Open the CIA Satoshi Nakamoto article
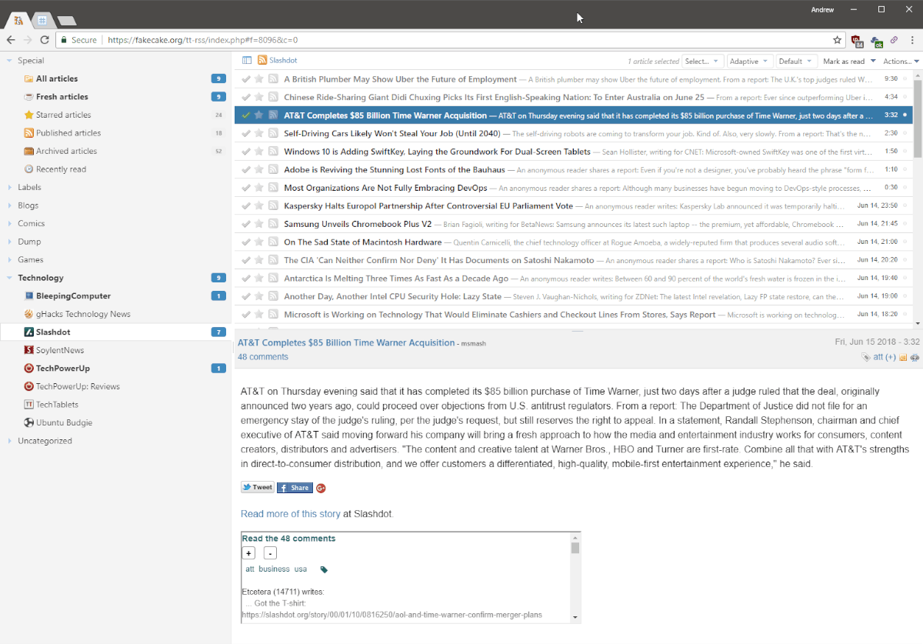Screen dimensions: 923x644 point(438,260)
